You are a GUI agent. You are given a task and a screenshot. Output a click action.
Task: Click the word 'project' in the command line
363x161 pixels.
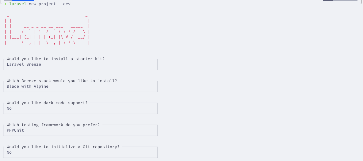pos(47,4)
